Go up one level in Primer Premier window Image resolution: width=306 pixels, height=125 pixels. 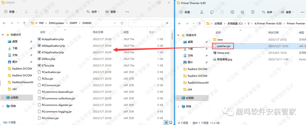point(200,24)
